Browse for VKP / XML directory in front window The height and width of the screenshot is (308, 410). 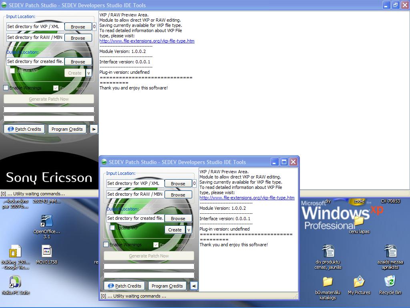[178, 184]
